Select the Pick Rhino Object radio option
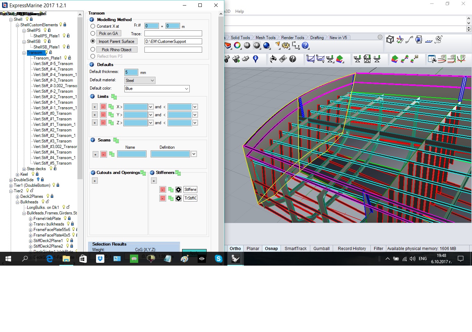 point(93,49)
